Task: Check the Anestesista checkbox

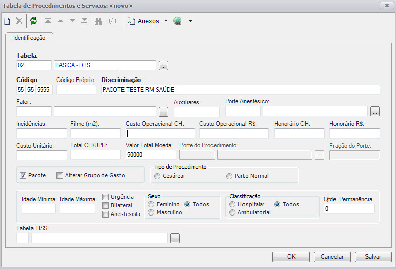Action: 105,214
